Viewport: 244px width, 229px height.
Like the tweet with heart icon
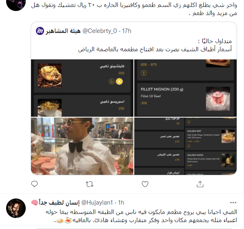point(145,184)
